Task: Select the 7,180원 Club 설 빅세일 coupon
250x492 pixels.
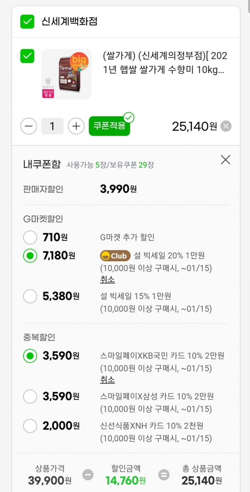Action: tap(30, 255)
